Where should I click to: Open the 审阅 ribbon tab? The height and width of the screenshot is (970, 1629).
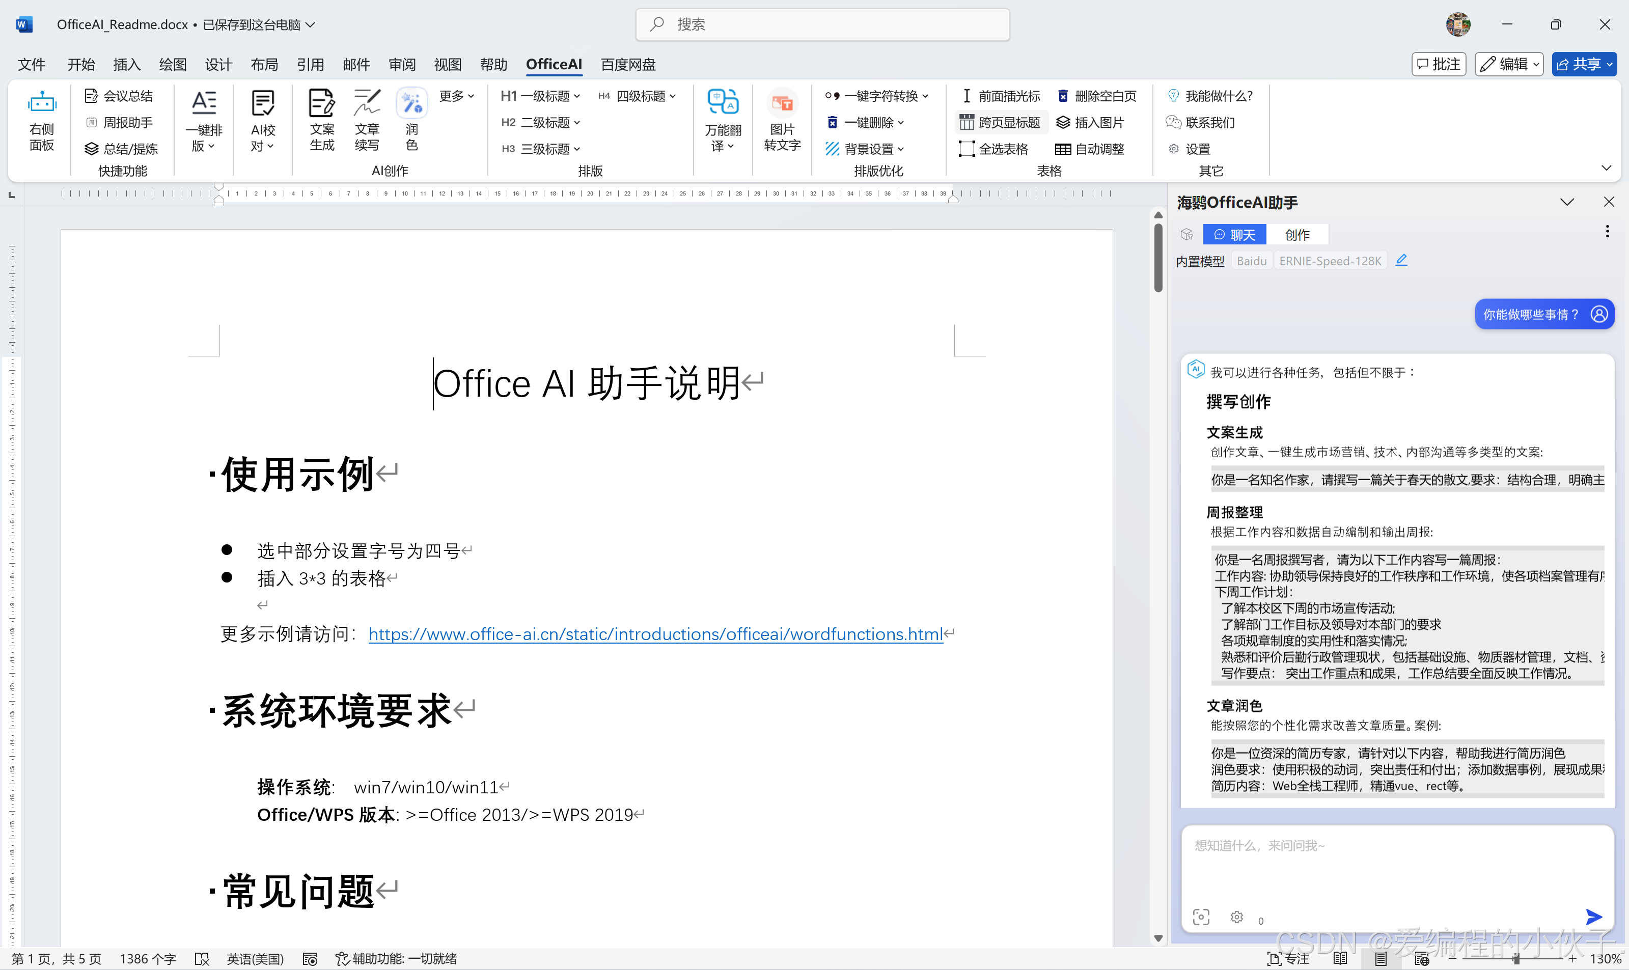[402, 64]
